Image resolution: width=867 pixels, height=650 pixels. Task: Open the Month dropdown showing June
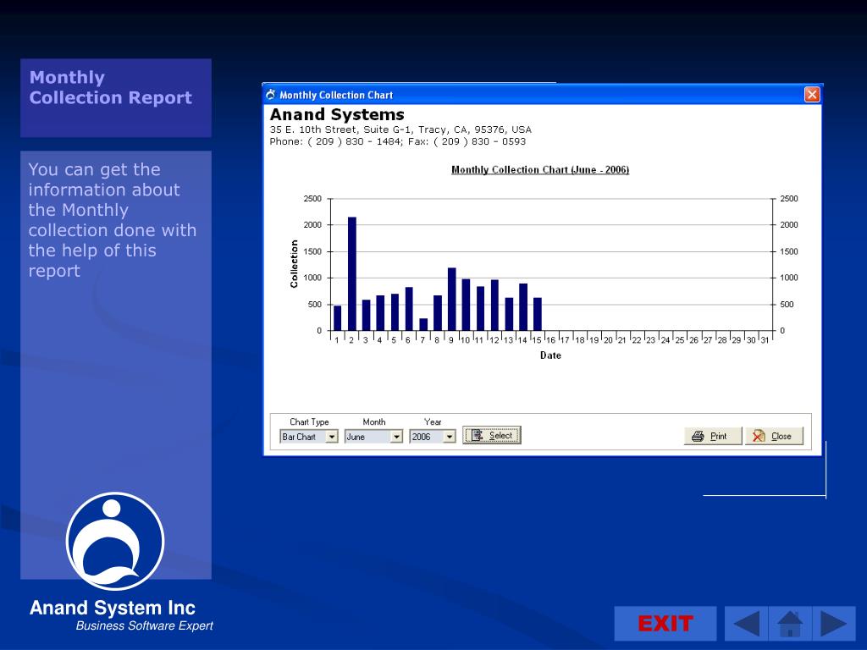coord(395,437)
